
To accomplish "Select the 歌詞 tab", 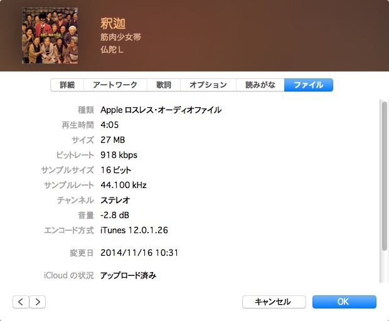I will click(x=164, y=85).
